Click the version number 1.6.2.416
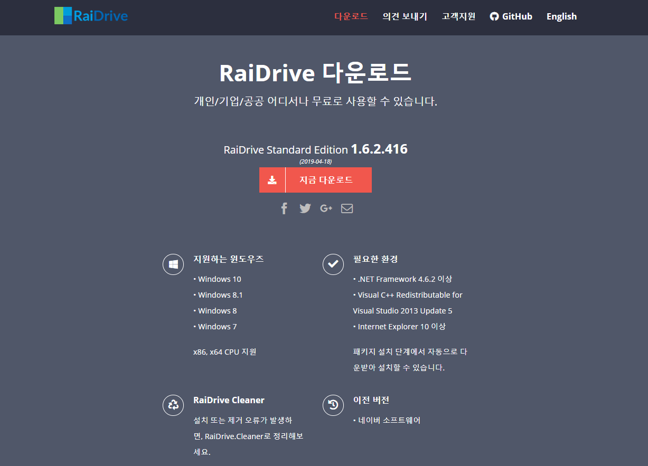 (379, 149)
